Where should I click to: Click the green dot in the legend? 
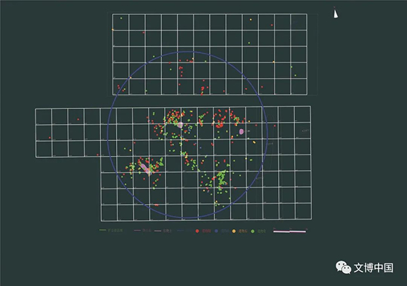(x=253, y=231)
